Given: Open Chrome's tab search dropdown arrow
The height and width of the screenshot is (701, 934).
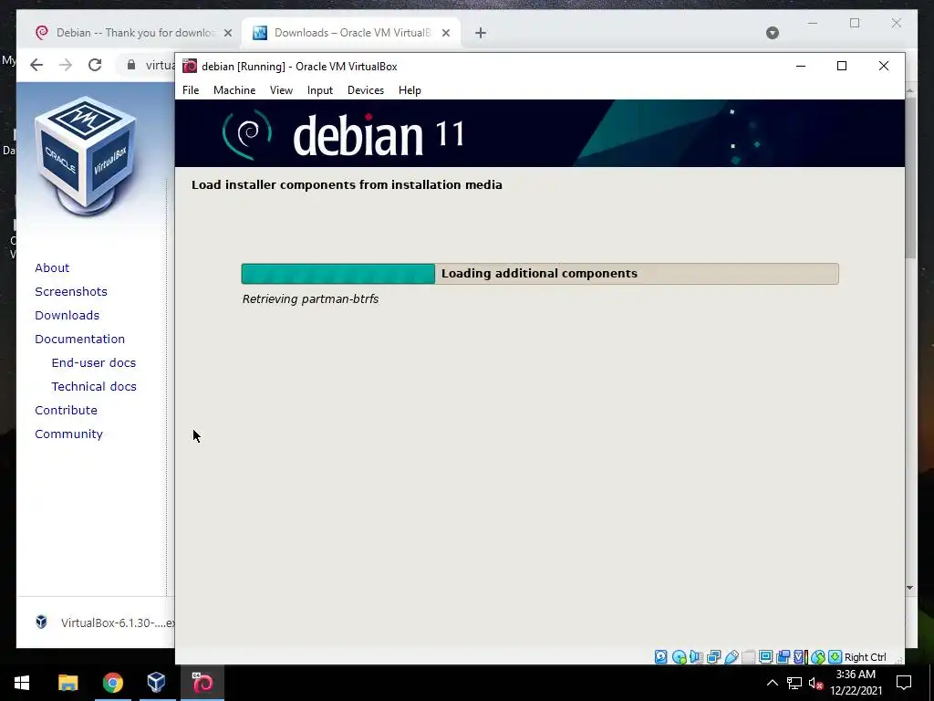Looking at the screenshot, I should click(773, 33).
